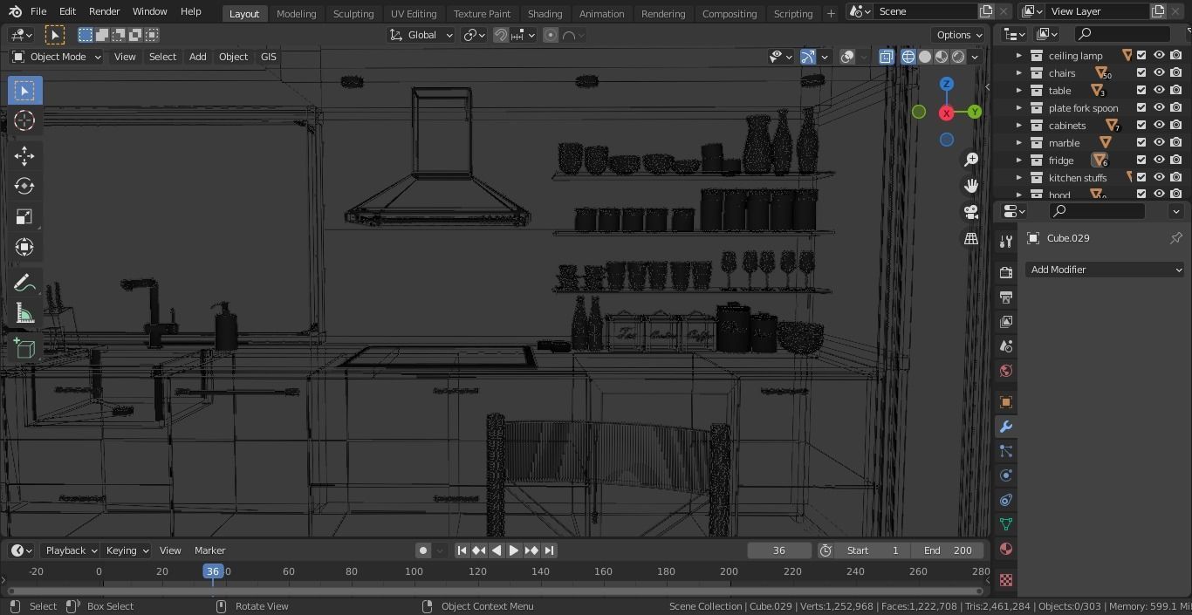Open the Add Modifier dropdown
The image size is (1192, 615).
pyautogui.click(x=1105, y=270)
